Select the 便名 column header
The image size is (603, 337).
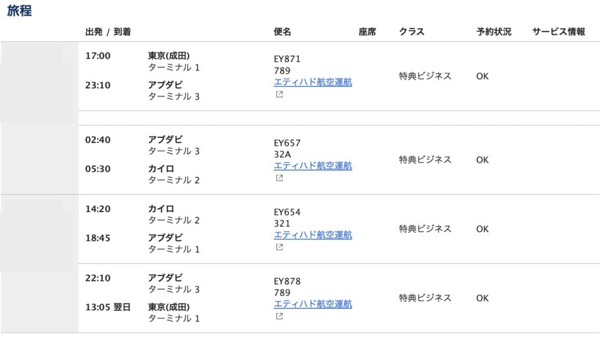[282, 32]
